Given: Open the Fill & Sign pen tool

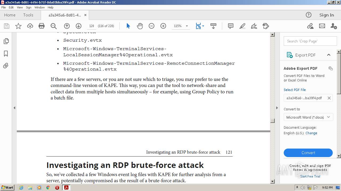Looking at the screenshot, I should pyautogui.click(x=254, y=26).
